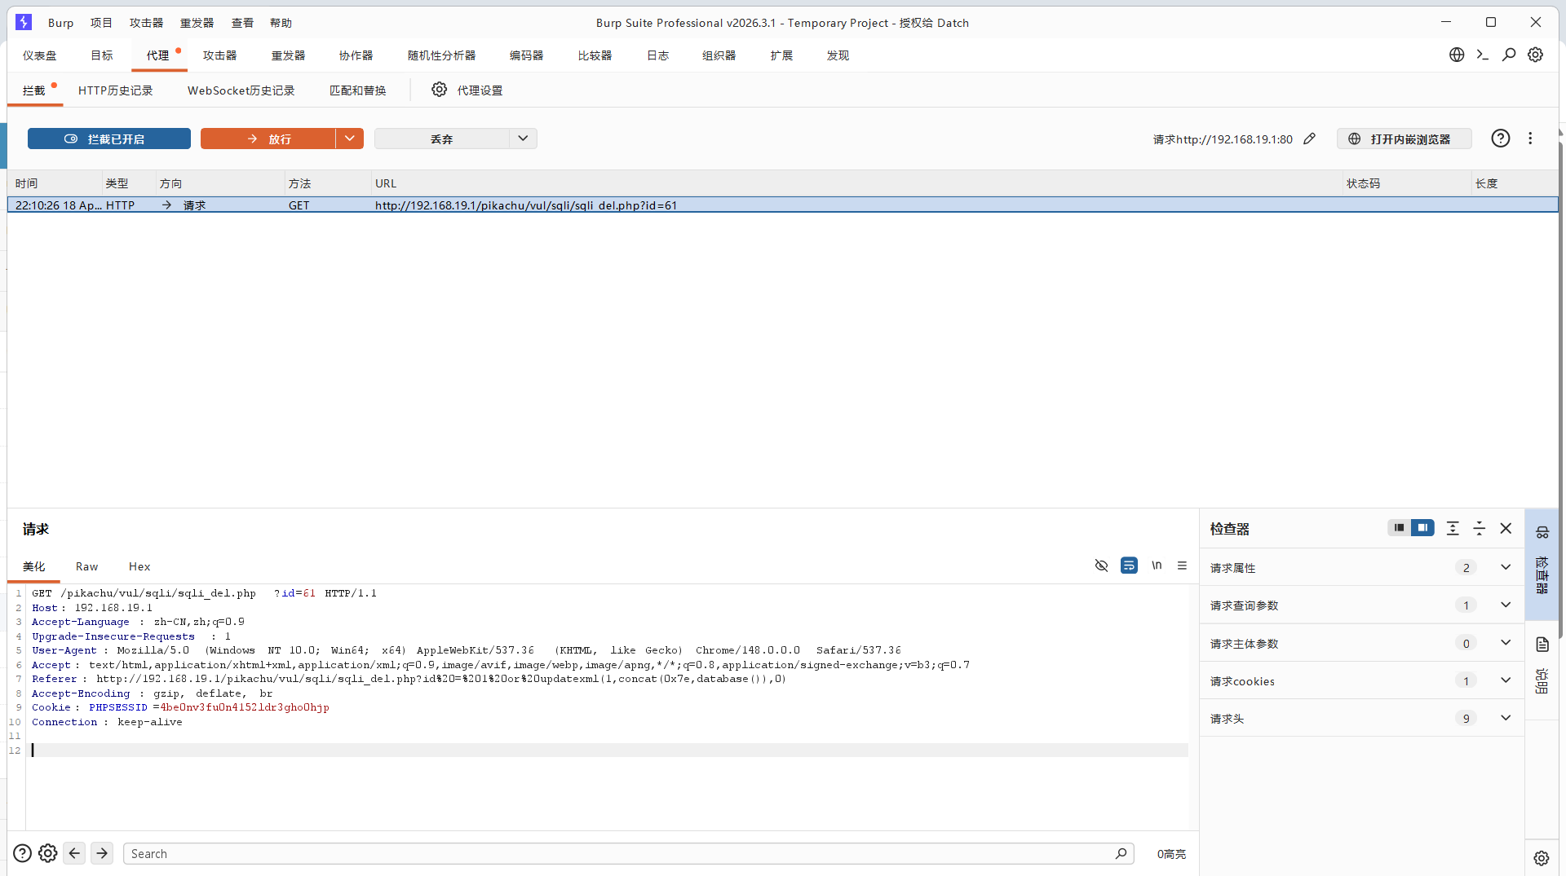
Task: Click the top-right magnifier search icon
Action: coord(1509,55)
